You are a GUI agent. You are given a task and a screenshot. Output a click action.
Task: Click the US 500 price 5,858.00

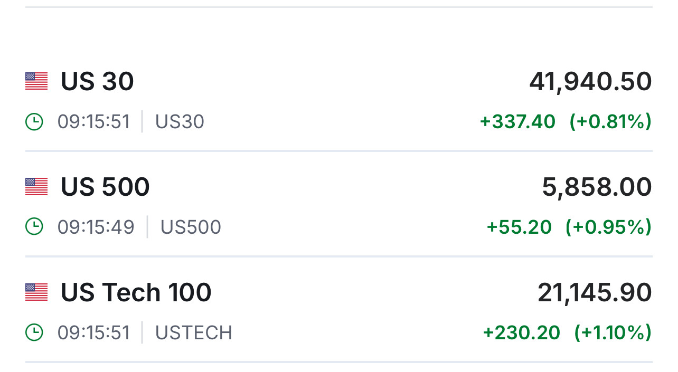[x=597, y=187]
